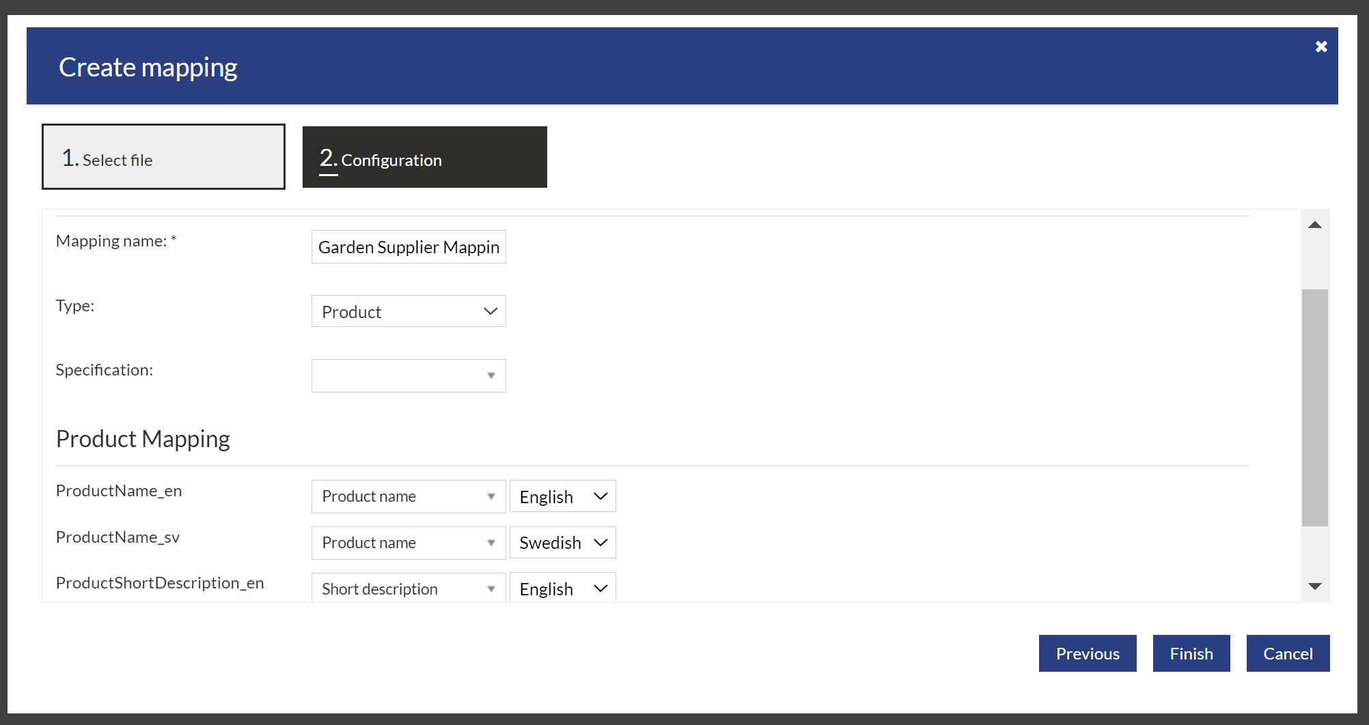
Task: Click the ProductName_en label
Action: point(119,491)
